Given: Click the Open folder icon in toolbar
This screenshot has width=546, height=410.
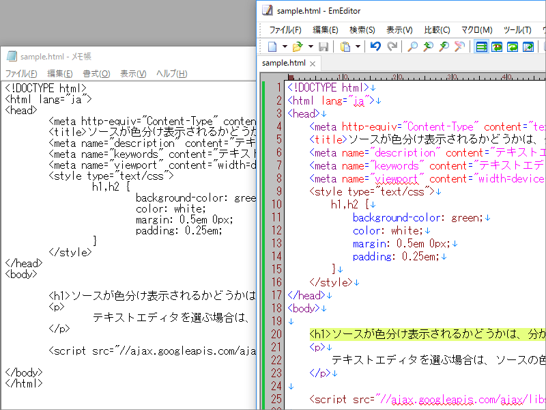Looking at the screenshot, I should pyautogui.click(x=297, y=47).
